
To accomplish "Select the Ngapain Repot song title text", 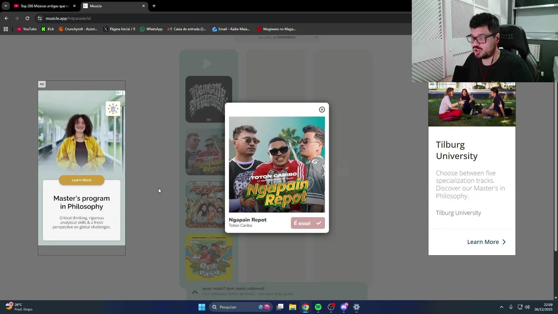I will point(248,220).
